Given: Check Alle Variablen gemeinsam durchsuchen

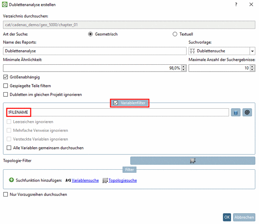Looking at the screenshot, I should [x=9, y=148].
